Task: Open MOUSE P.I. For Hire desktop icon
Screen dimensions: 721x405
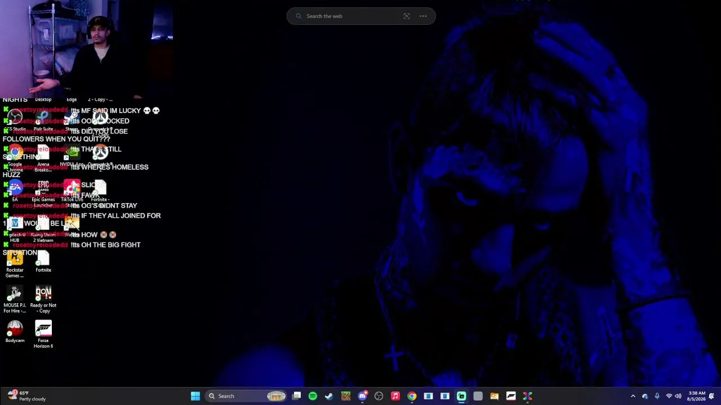Action: click(x=15, y=300)
